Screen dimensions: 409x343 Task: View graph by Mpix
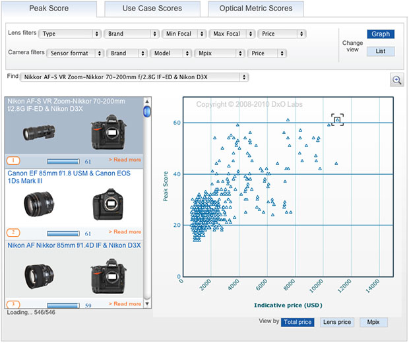(x=373, y=322)
